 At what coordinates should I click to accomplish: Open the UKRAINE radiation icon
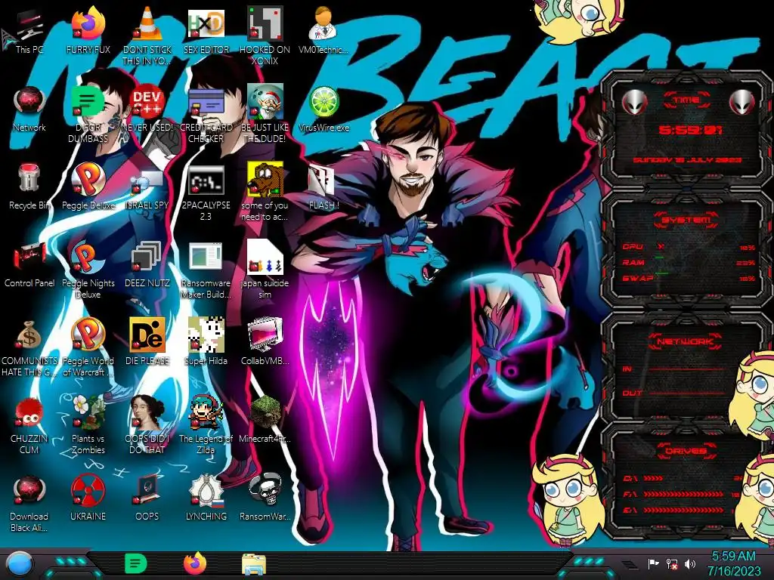pos(88,498)
